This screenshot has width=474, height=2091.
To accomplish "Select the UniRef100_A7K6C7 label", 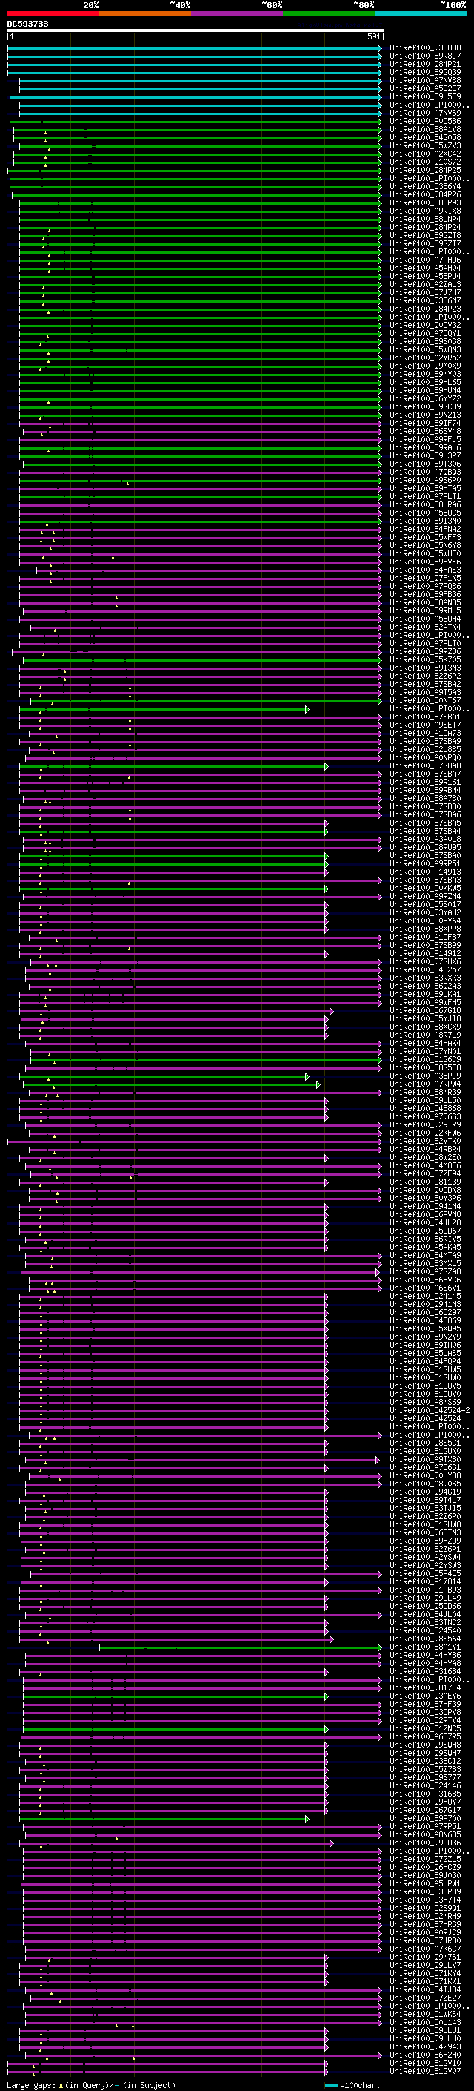I will point(425,1949).
